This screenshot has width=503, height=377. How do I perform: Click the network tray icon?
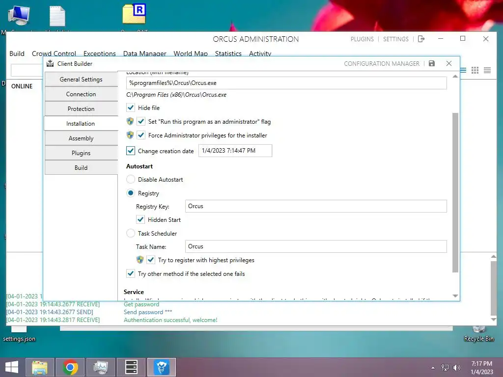click(x=445, y=367)
